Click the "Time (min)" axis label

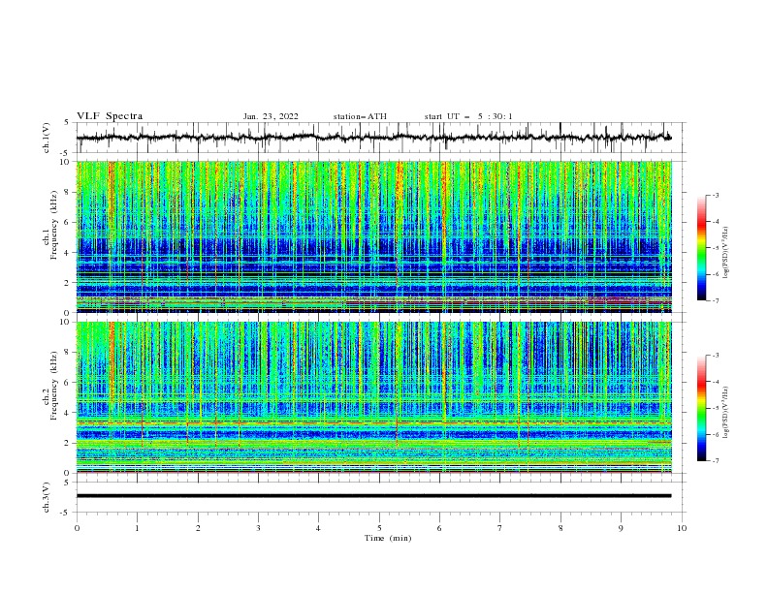[388, 538]
